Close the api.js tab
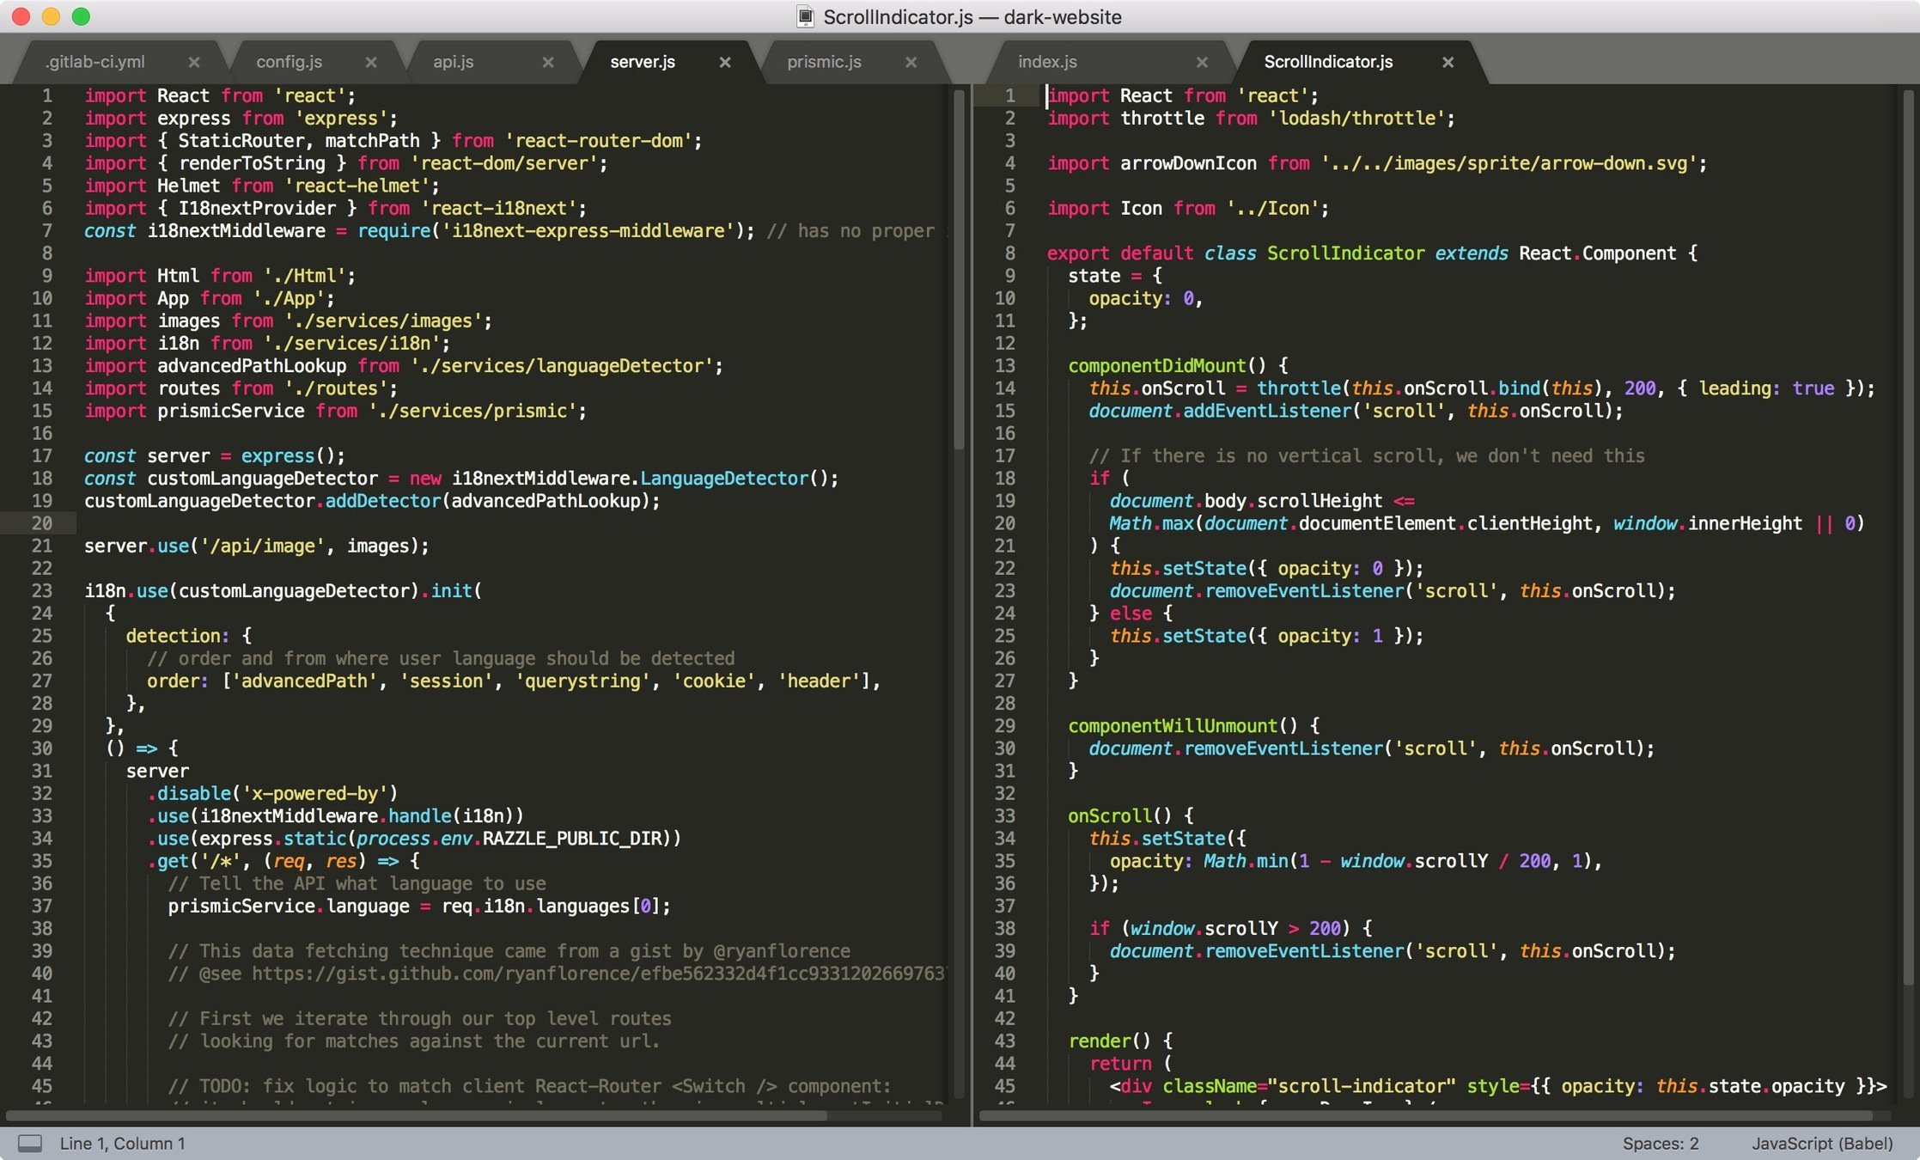Image resolution: width=1920 pixels, height=1160 pixels. tap(548, 62)
